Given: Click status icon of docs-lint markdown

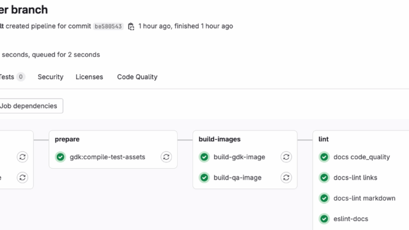Looking at the screenshot, I should click(324, 198).
